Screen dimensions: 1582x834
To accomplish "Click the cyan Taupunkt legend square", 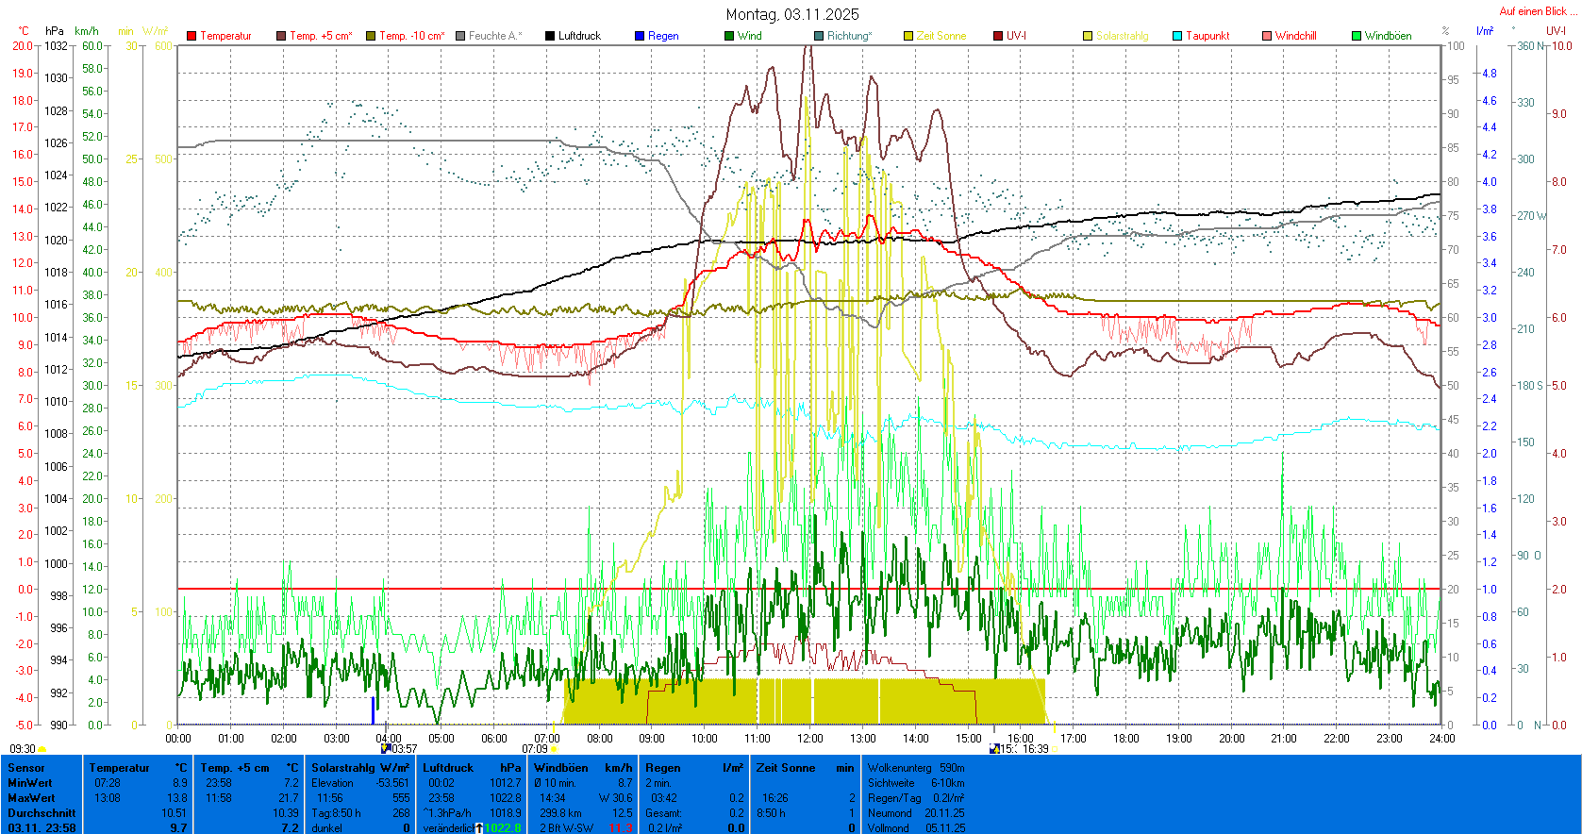I will click(1177, 36).
